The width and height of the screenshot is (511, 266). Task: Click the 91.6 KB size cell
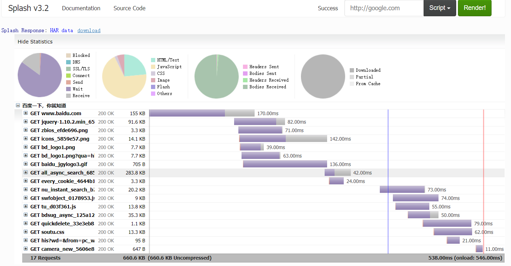(x=137, y=122)
